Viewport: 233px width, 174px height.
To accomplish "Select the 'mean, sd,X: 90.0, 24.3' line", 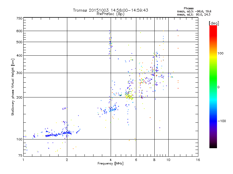I will [x=194, y=14].
